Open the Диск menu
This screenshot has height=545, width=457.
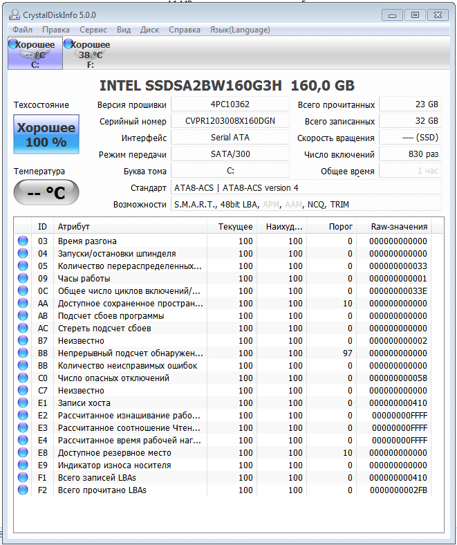149,30
